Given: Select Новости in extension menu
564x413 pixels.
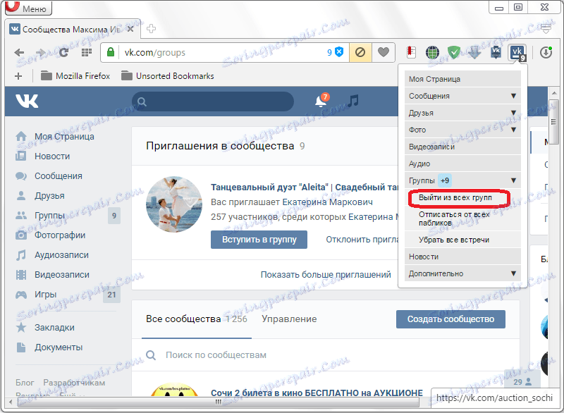Looking at the screenshot, I should coord(462,257).
